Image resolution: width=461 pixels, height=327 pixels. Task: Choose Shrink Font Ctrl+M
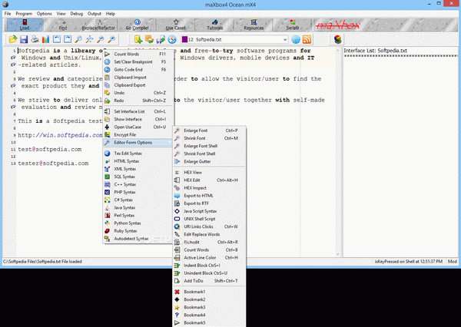pyautogui.click(x=209, y=138)
